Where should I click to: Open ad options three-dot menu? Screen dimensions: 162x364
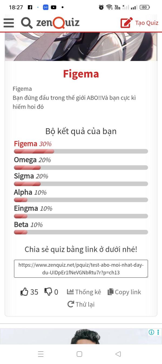coord(158,332)
